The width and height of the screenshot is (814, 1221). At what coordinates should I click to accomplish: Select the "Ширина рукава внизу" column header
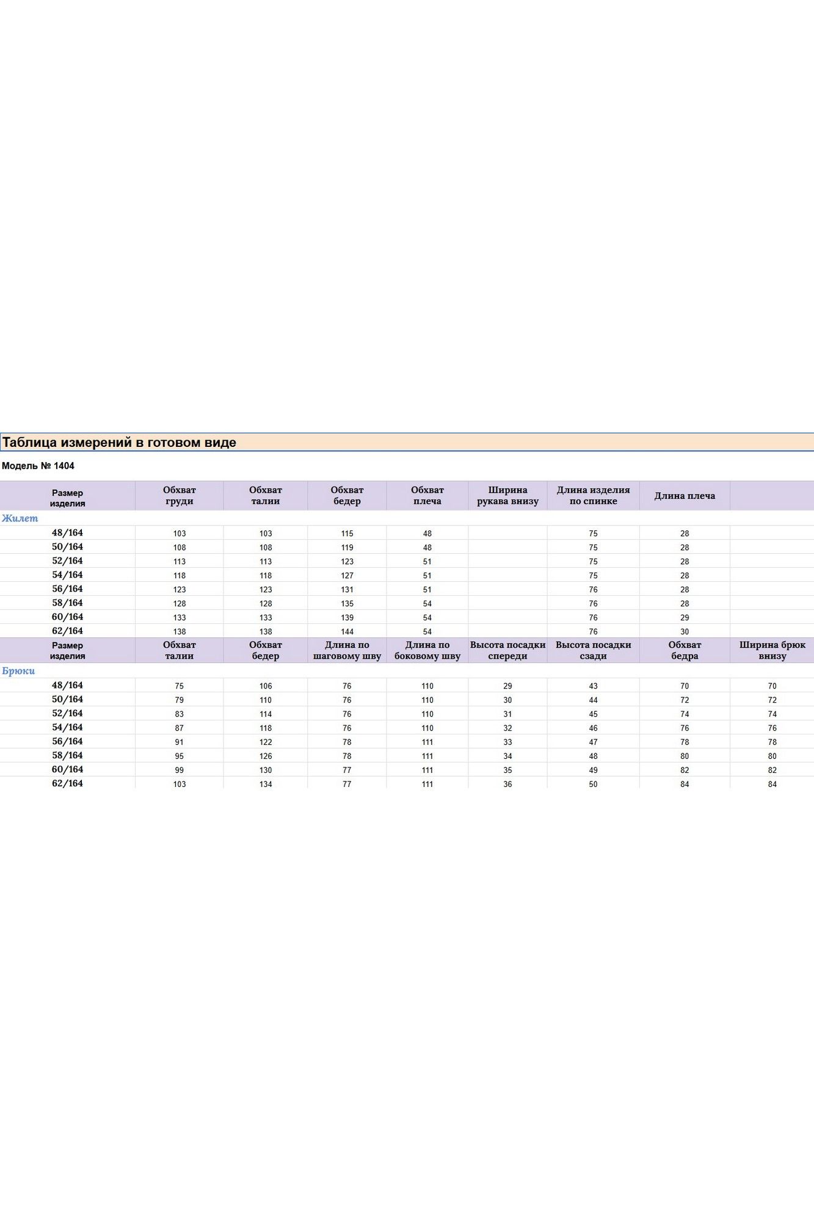[507, 496]
